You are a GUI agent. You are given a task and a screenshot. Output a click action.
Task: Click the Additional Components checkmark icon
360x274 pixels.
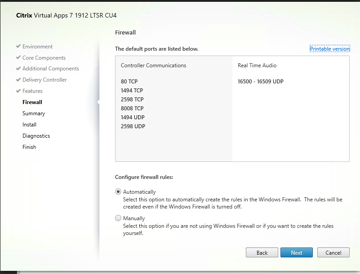[x=18, y=68]
